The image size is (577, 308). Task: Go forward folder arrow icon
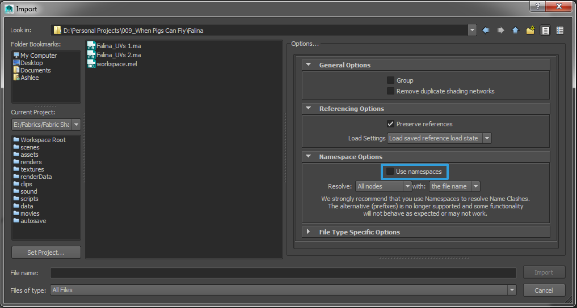coord(500,31)
